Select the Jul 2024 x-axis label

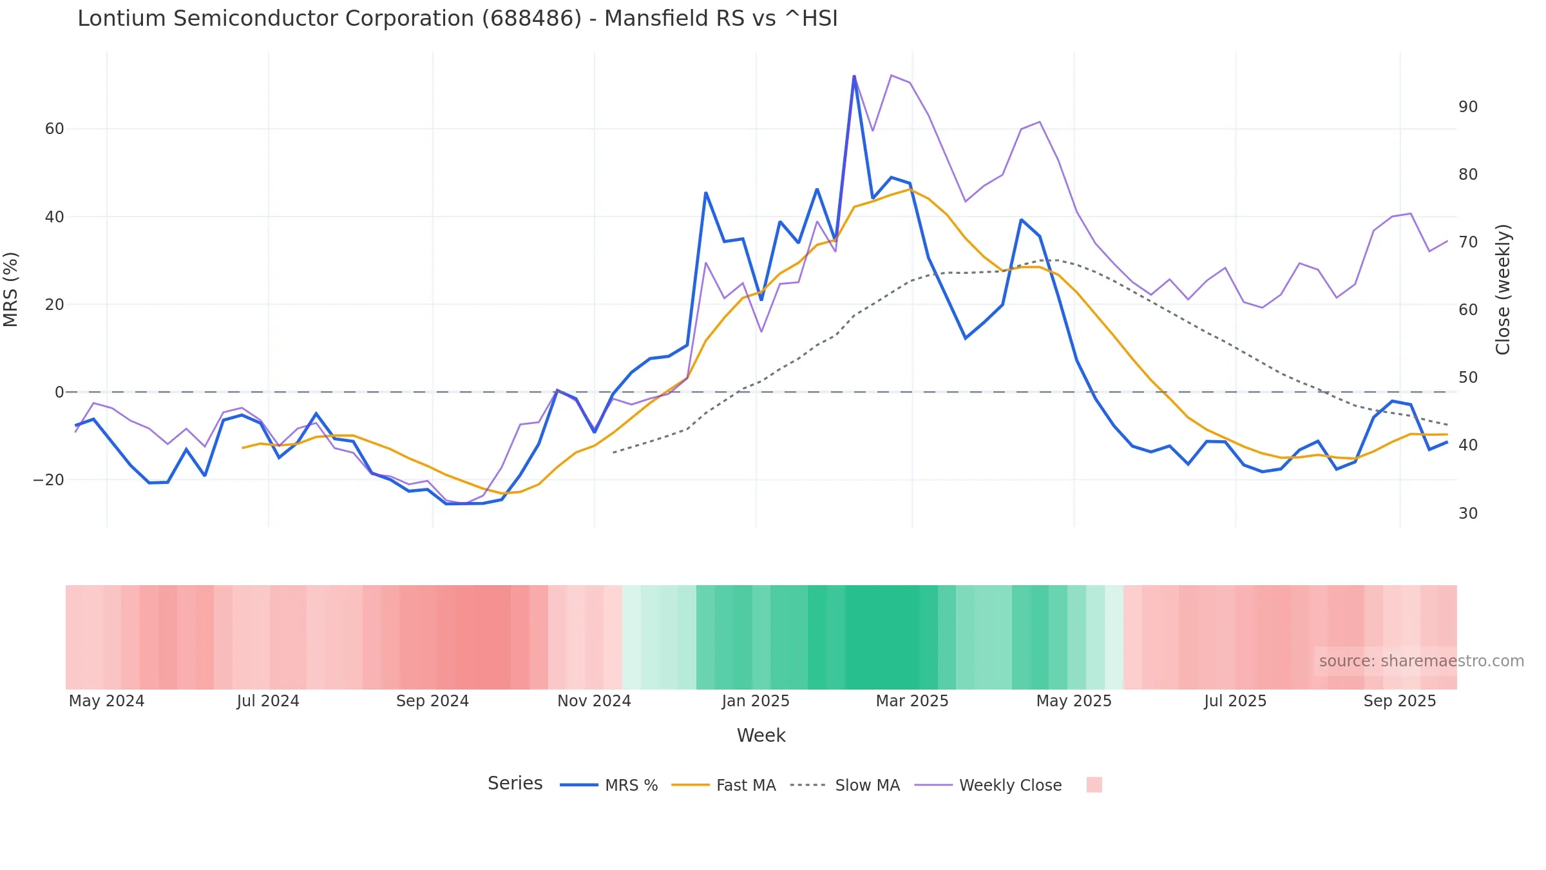click(x=268, y=701)
